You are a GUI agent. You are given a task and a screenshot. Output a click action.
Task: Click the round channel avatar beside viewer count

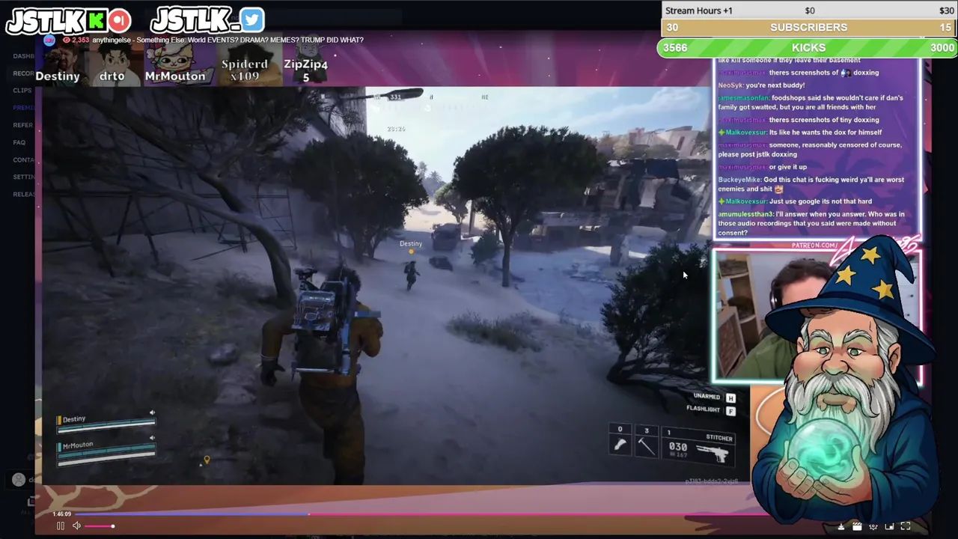point(49,40)
